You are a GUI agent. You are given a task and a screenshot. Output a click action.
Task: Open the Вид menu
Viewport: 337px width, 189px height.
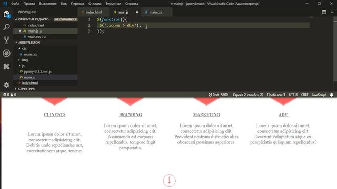[x=64, y=4]
